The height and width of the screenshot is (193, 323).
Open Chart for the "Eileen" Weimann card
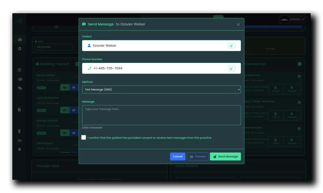[x=276, y=115]
